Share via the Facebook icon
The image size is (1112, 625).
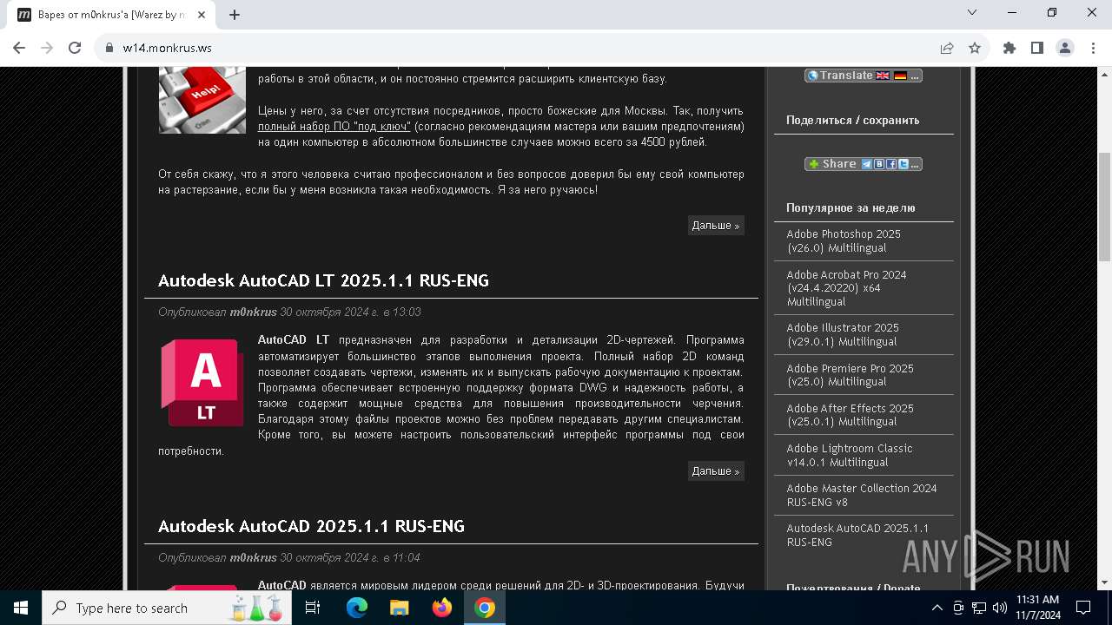(891, 164)
